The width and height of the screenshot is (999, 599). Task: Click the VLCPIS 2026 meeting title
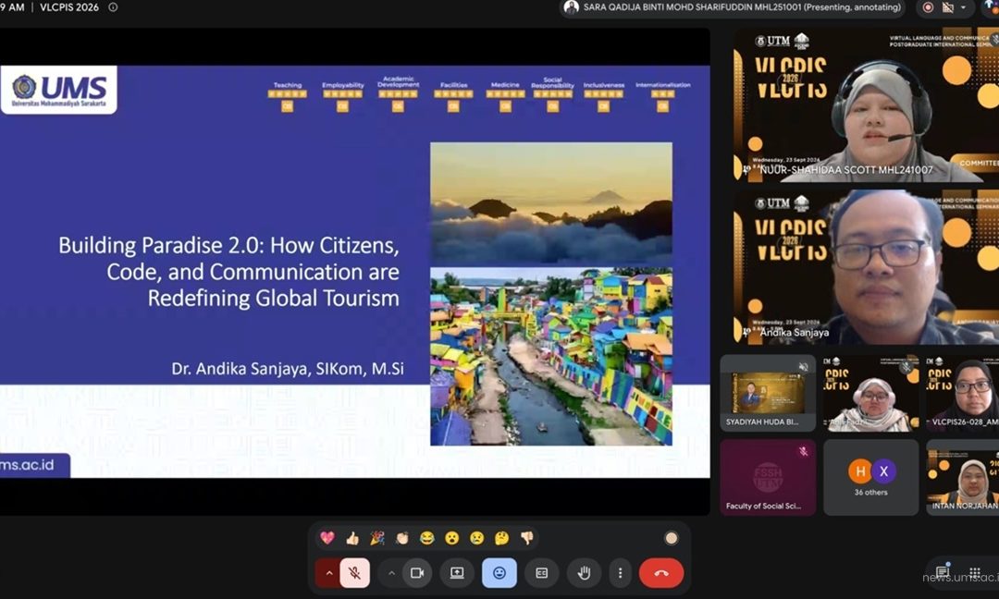click(69, 7)
